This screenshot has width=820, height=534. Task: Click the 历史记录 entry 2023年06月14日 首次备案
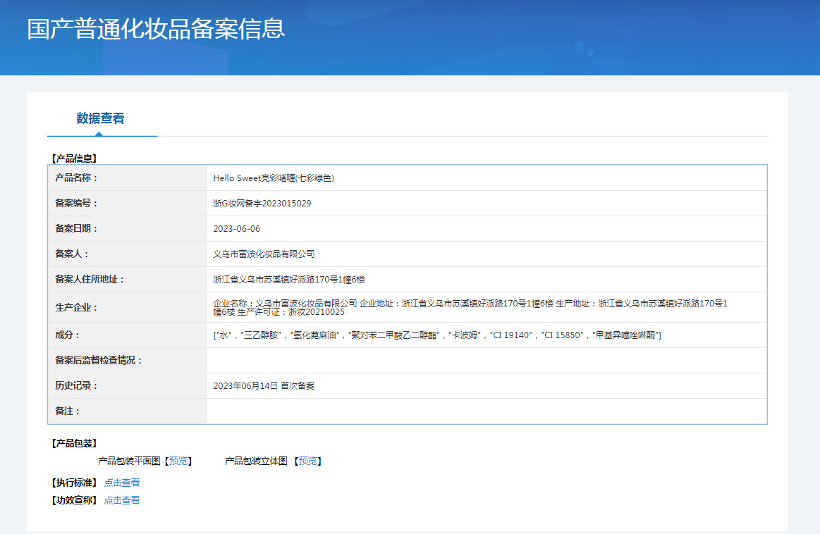coord(264,385)
